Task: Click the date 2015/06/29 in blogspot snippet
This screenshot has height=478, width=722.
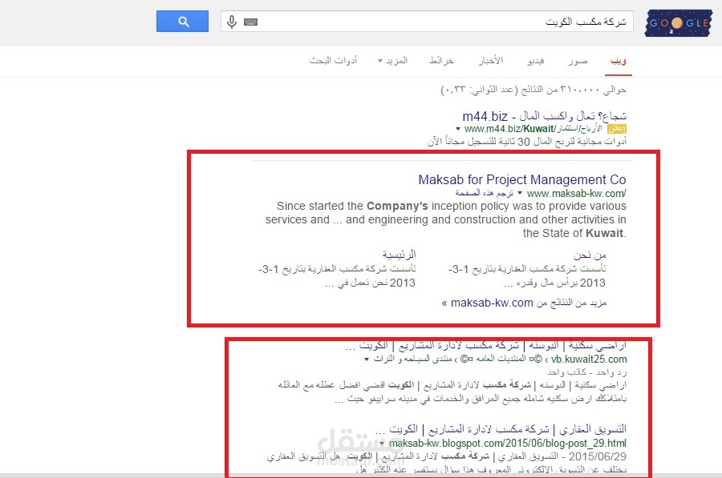Action: pyautogui.click(x=597, y=456)
